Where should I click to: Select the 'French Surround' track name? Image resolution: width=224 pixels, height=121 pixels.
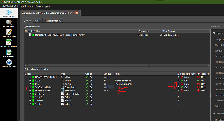[123, 81]
